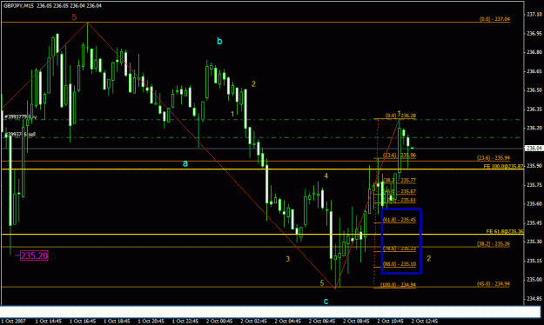The width and height of the screenshot is (544, 325).
Task: Click the orange 2 label beside the blue rectangle
Action: [x=429, y=258]
